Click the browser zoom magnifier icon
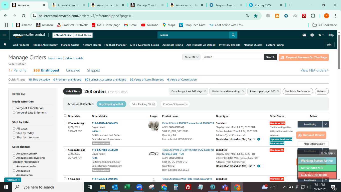 tap(247, 16)
